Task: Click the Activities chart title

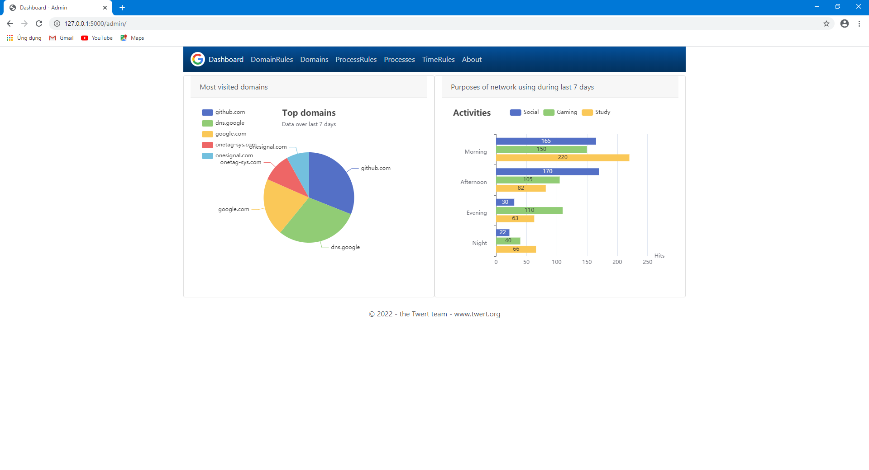Action: point(472,113)
